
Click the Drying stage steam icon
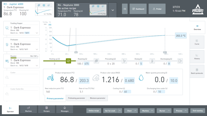[152, 61]
